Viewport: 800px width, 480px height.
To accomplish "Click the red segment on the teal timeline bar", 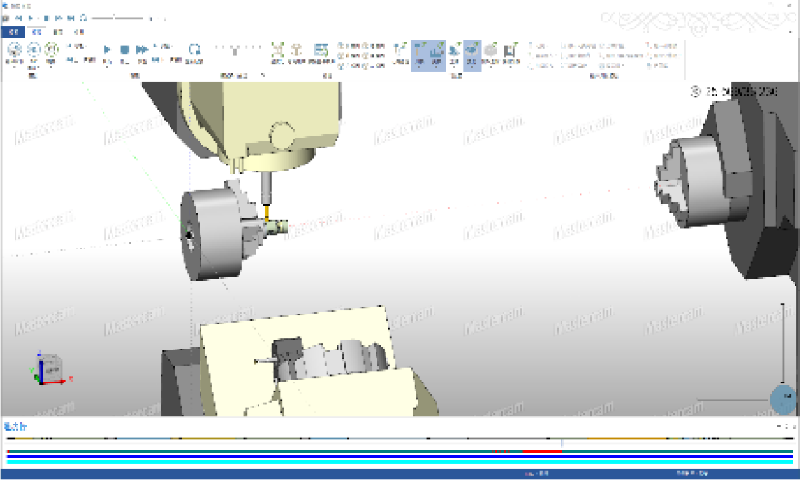I will [541, 451].
